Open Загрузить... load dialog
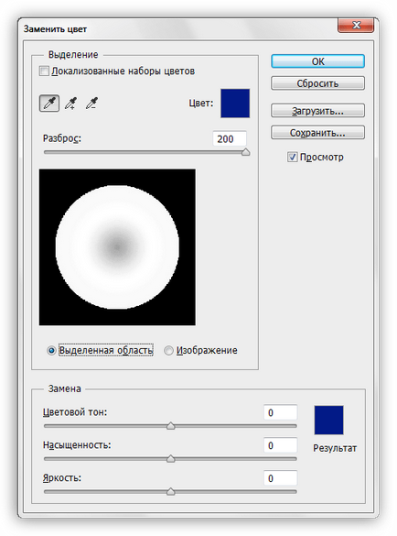The image size is (397, 536). point(317,111)
